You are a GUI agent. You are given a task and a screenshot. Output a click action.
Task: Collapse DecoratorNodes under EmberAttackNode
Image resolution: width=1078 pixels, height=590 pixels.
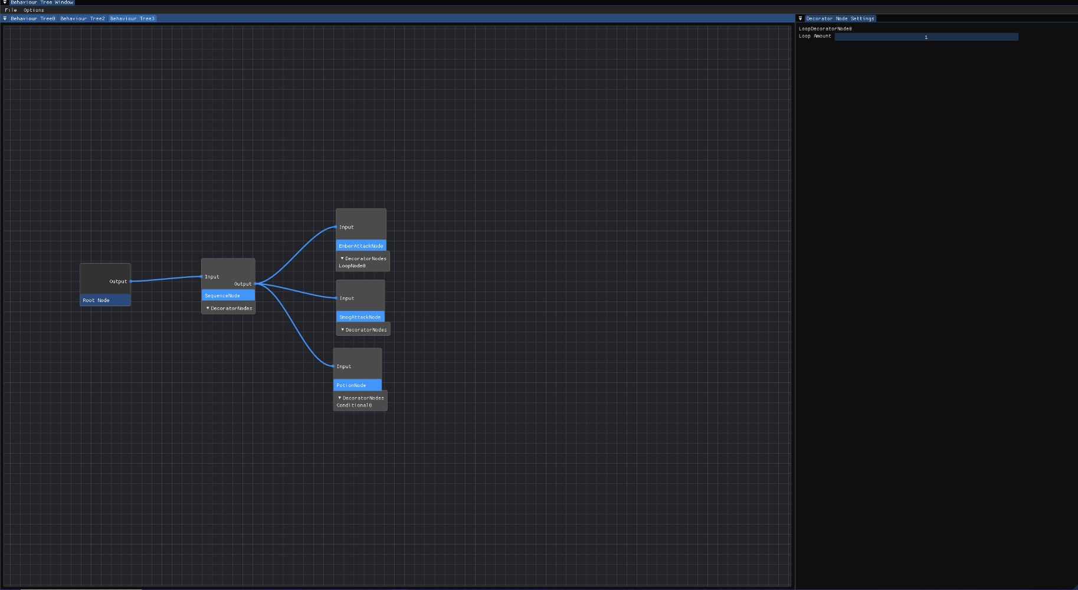click(342, 258)
